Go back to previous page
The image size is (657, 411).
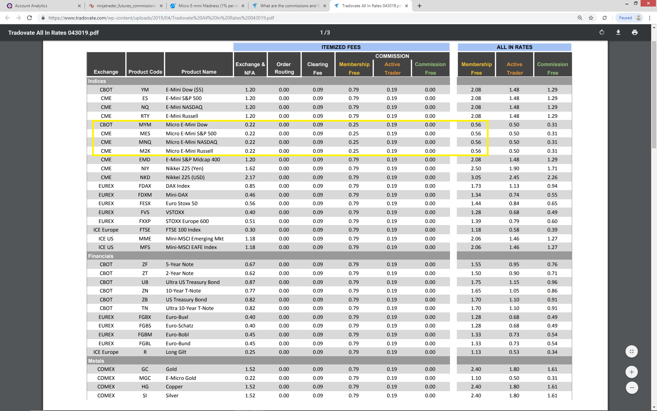pos(8,18)
